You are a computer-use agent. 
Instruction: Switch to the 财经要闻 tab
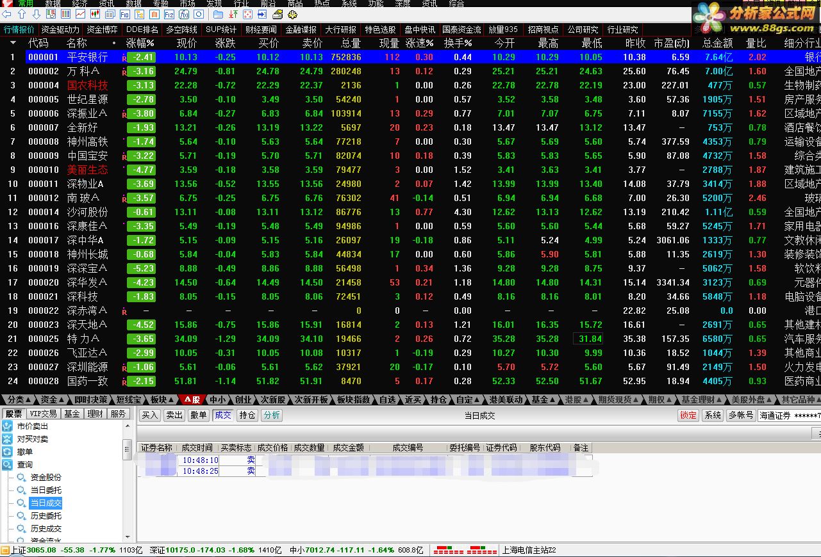pos(261,29)
